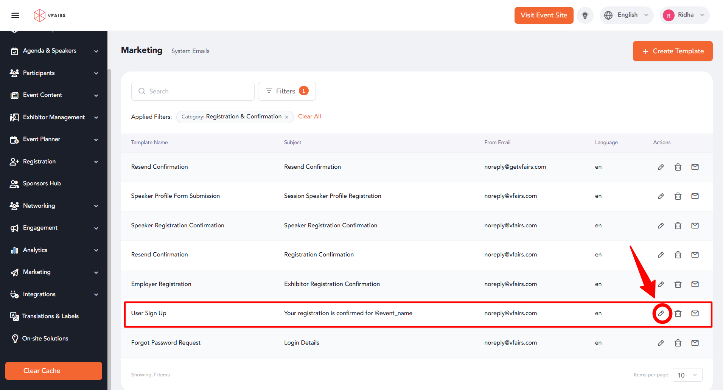The image size is (723, 390).
Task: Open Marketing sidebar menu
Action: 54,272
